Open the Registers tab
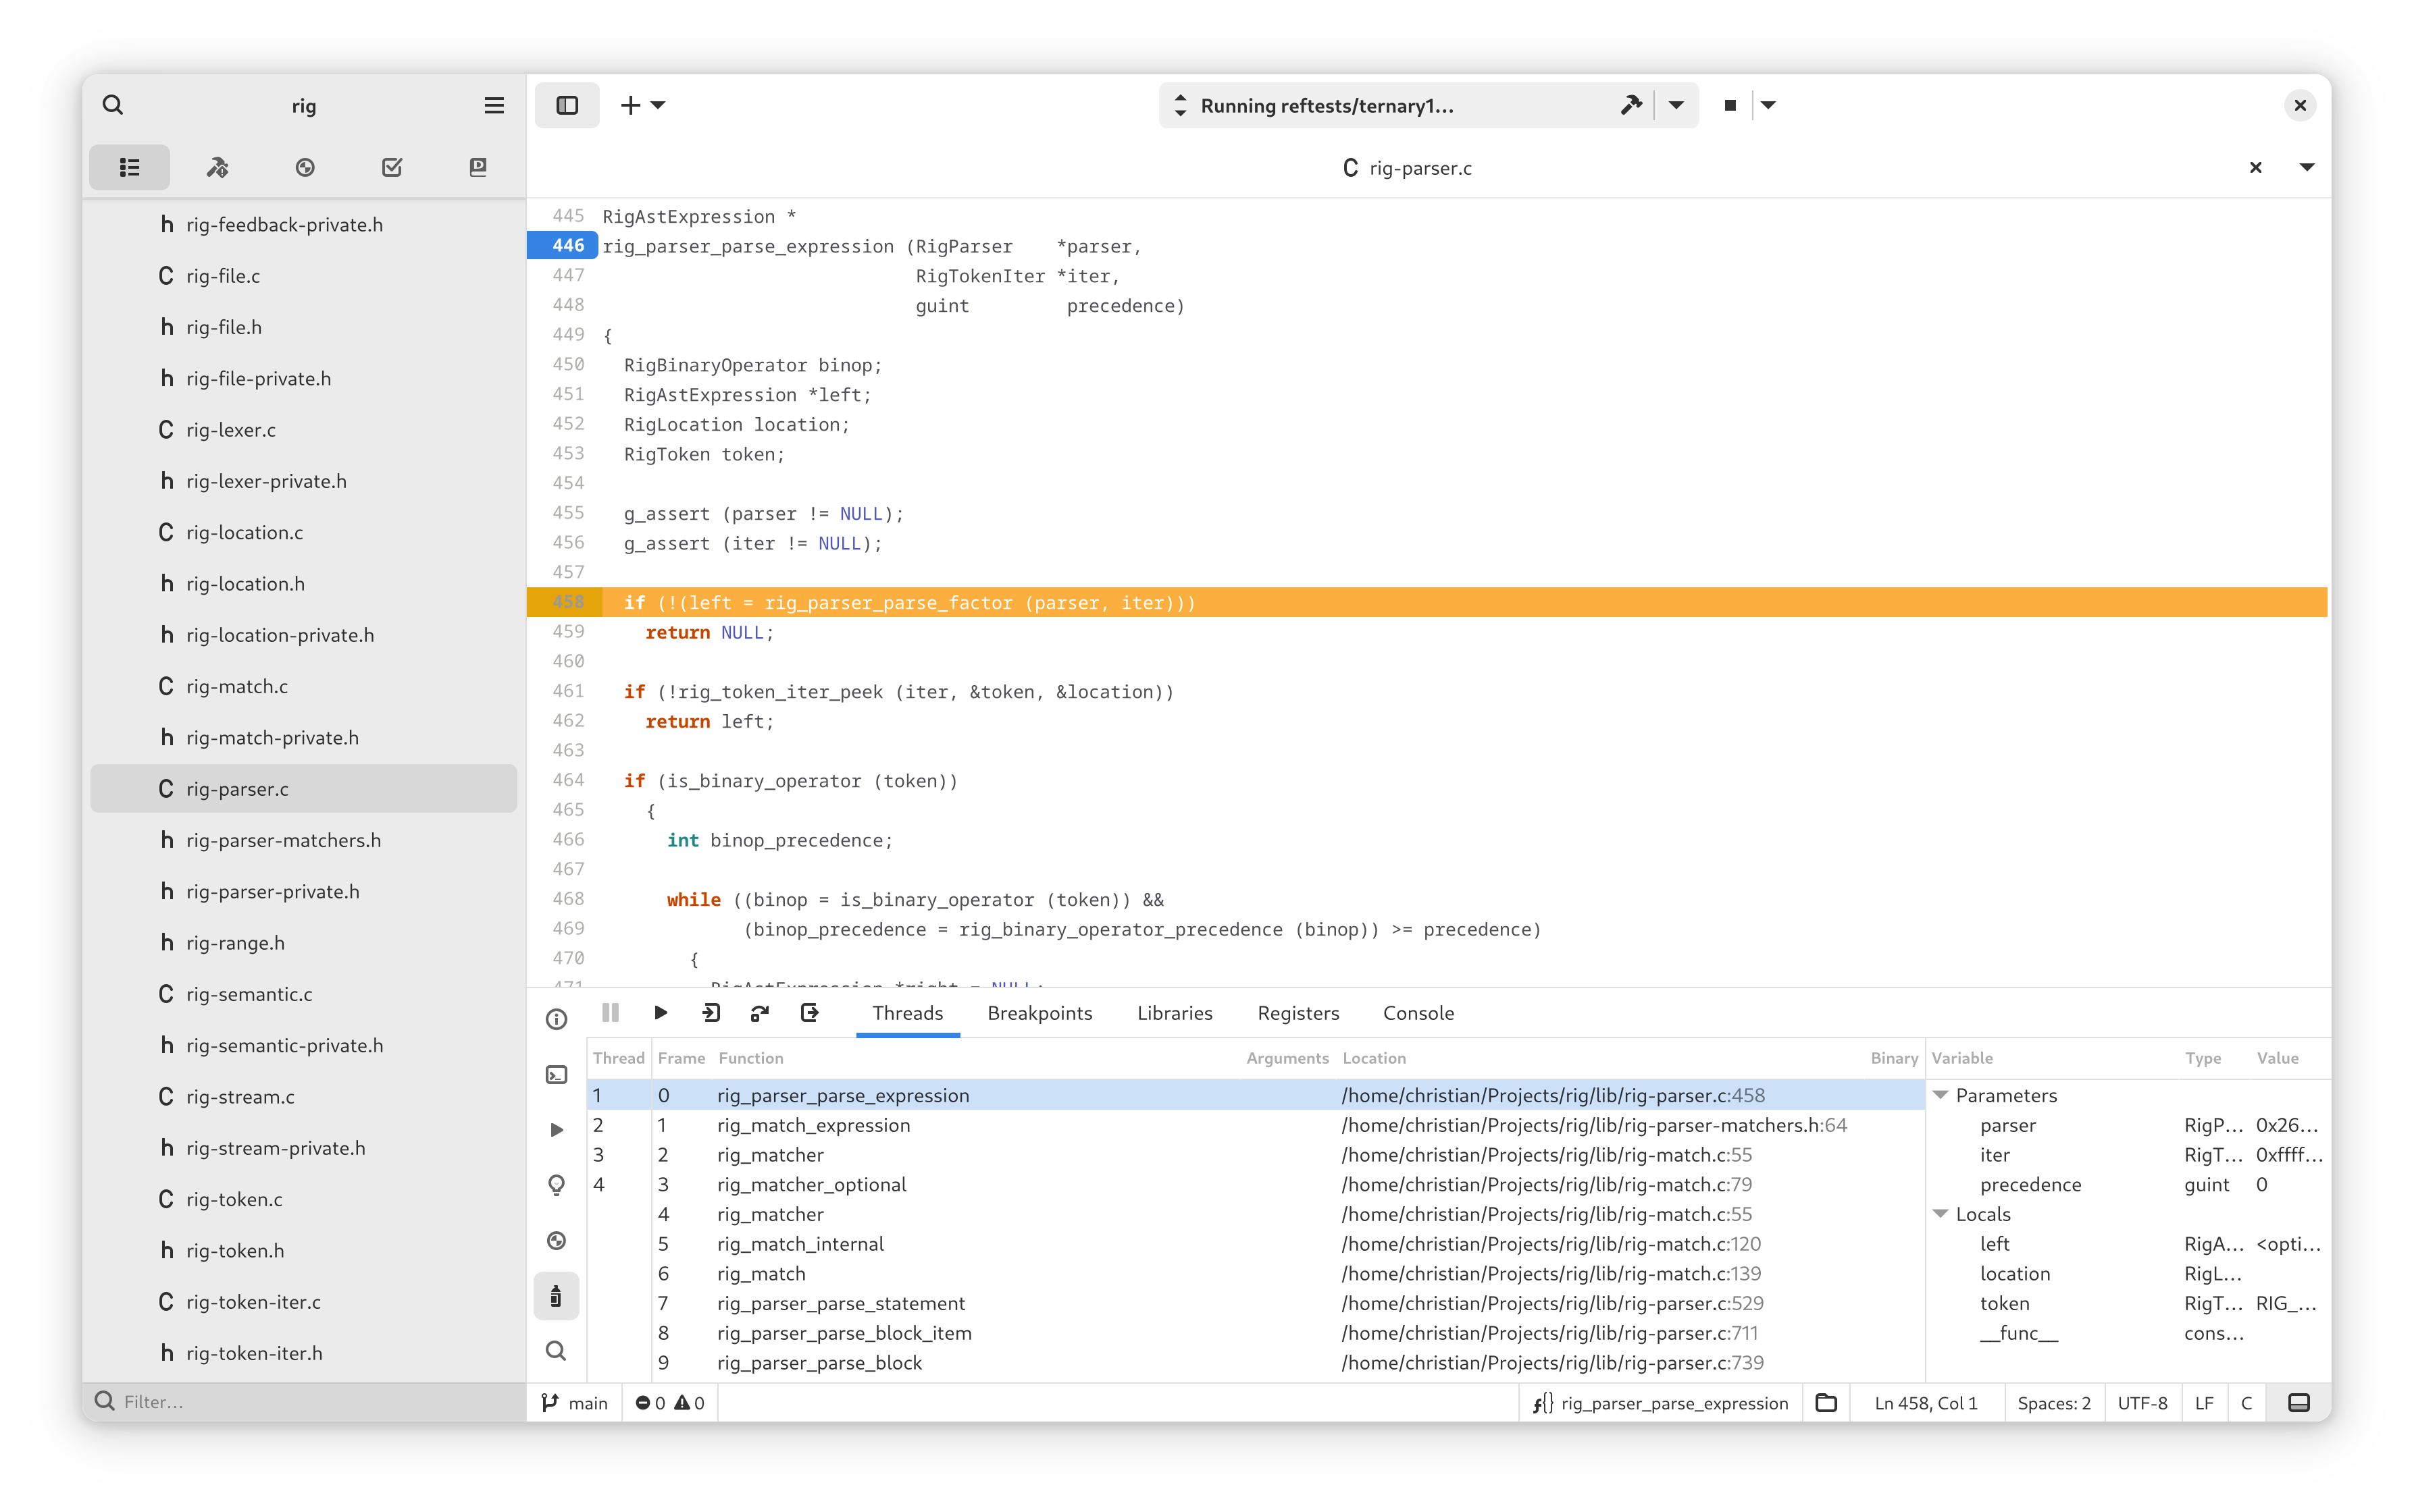 point(1298,1013)
